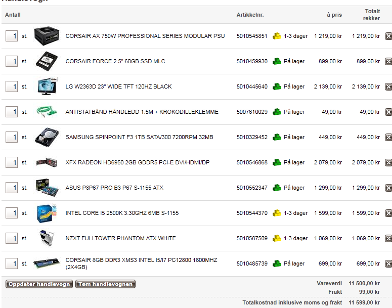Open Intel Core i5 box thumbnail
This screenshot has height=308, width=392.
click(47, 213)
